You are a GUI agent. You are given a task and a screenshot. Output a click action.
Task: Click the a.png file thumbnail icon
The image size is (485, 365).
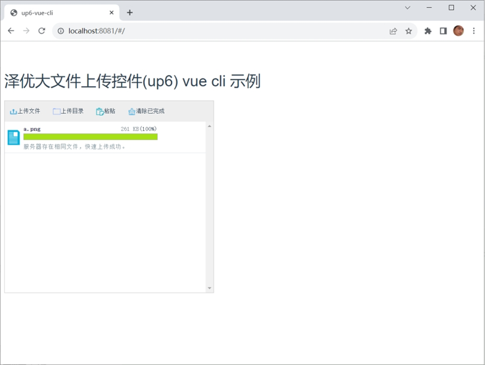click(13, 136)
